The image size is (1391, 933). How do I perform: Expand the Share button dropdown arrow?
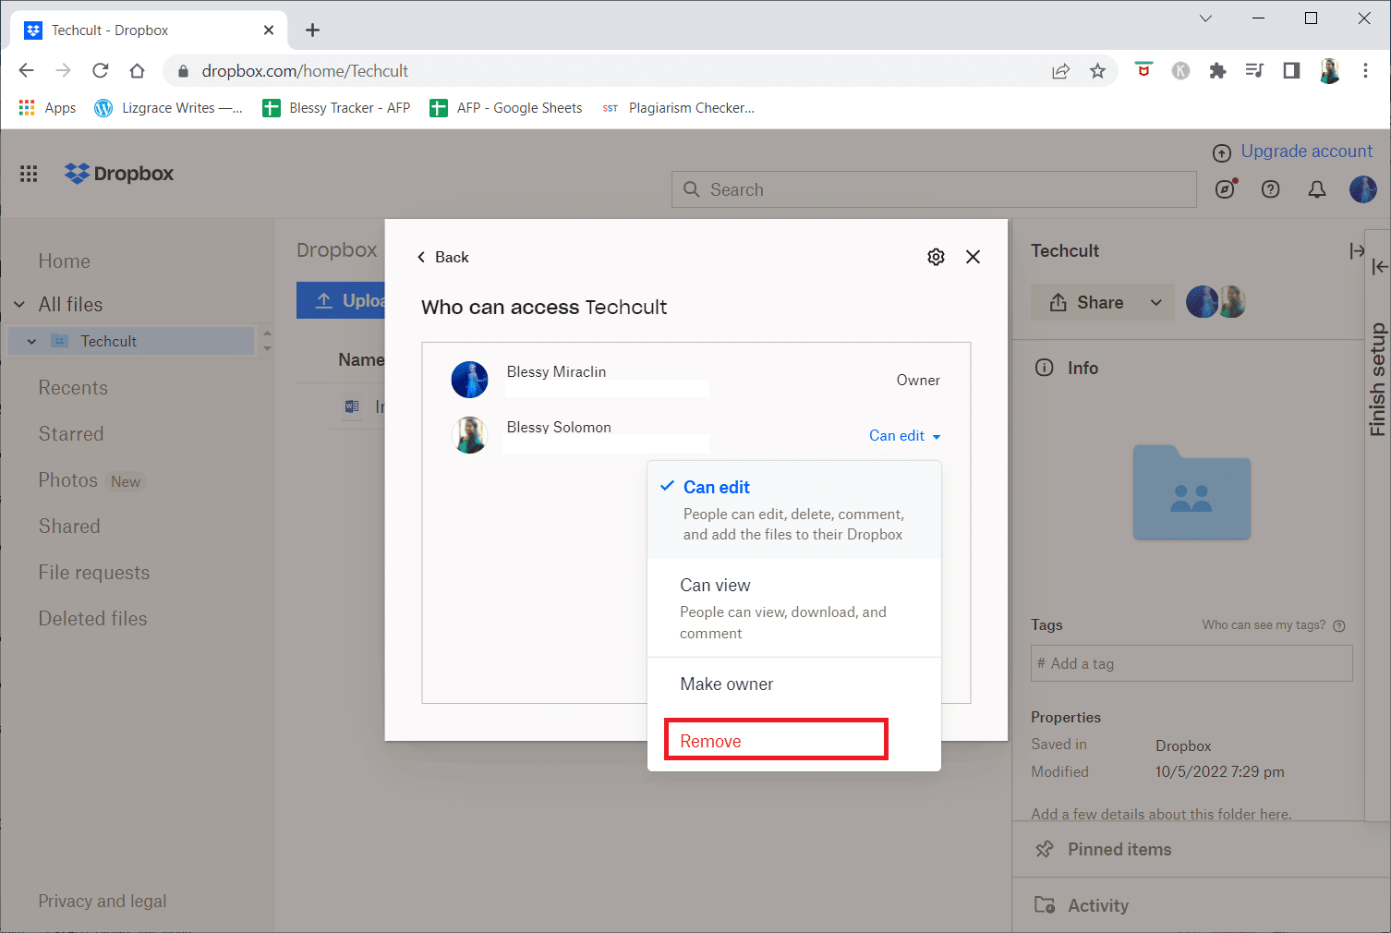pyautogui.click(x=1156, y=302)
